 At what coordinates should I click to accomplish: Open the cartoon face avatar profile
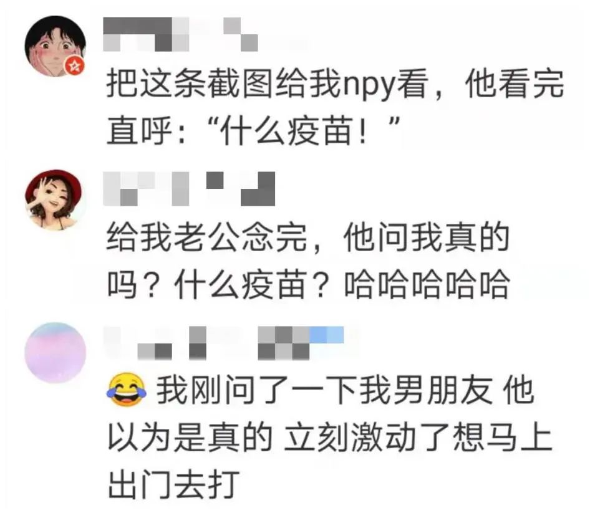point(56,46)
